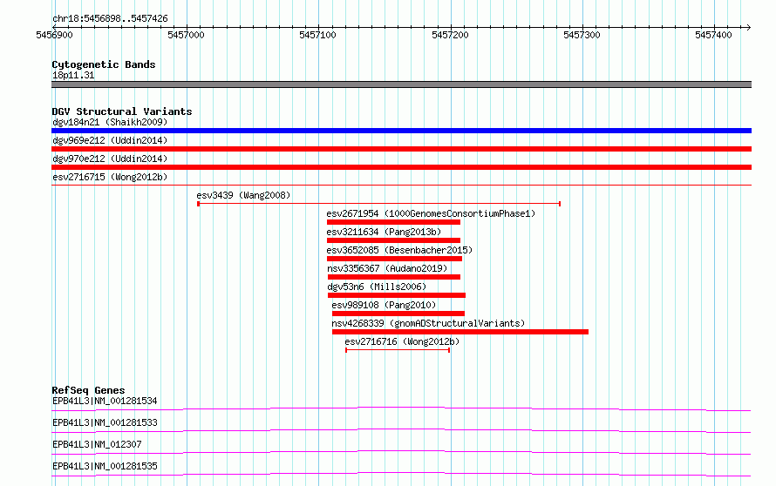Select the nsv4268339 gnomAD variant bar

[x=460, y=332]
